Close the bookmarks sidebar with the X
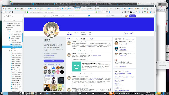Screen dimensions: 169x95 tap(21, 16)
